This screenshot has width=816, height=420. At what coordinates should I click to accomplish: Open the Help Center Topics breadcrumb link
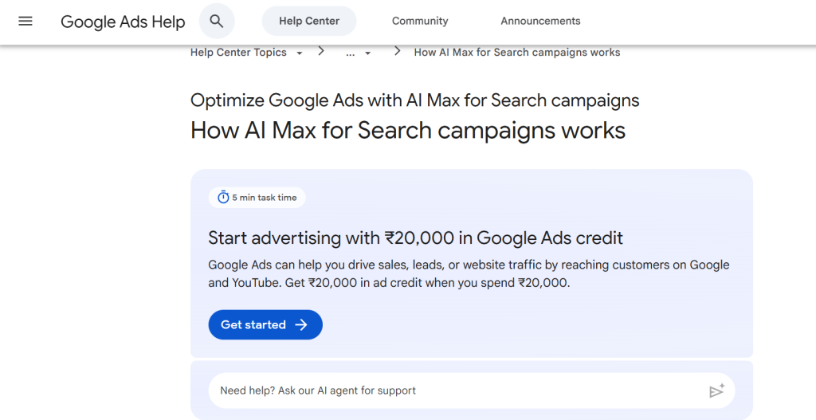238,53
